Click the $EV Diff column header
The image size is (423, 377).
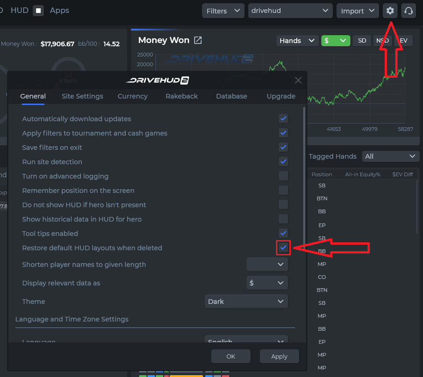point(403,174)
